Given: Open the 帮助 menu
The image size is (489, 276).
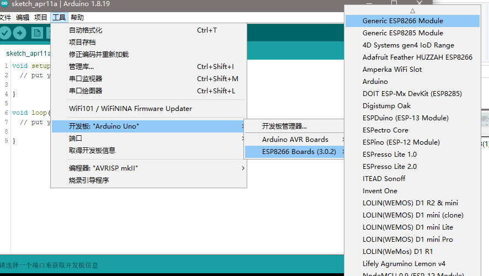Looking at the screenshot, I should pyautogui.click(x=77, y=18).
